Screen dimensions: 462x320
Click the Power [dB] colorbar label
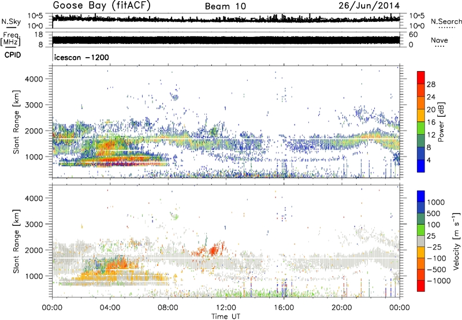441,122
